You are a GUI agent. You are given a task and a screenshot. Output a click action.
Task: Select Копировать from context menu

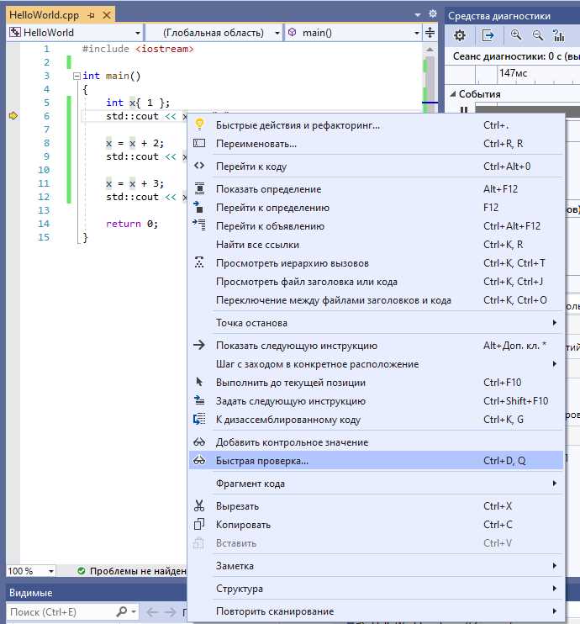click(376, 525)
